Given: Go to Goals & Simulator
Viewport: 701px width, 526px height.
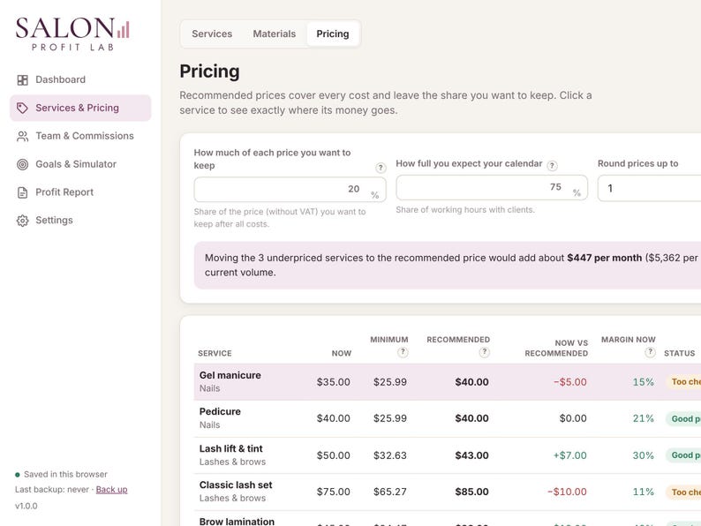Looking at the screenshot, I should tap(80, 164).
